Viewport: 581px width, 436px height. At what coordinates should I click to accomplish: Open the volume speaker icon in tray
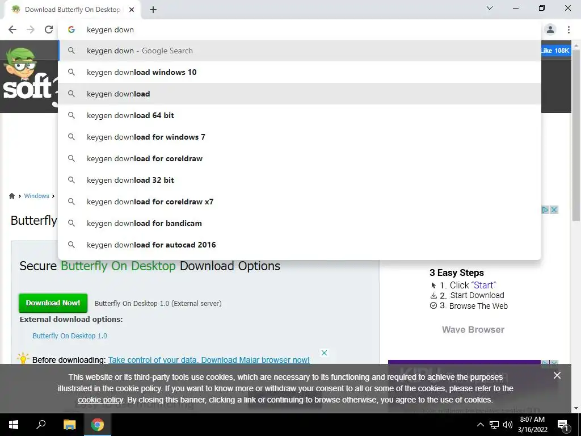508,425
